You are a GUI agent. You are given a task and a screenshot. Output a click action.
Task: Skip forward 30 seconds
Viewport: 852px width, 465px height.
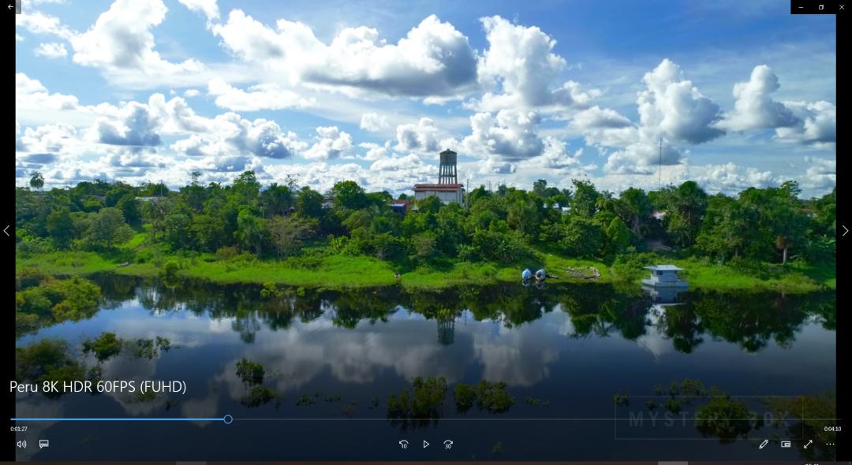448,444
